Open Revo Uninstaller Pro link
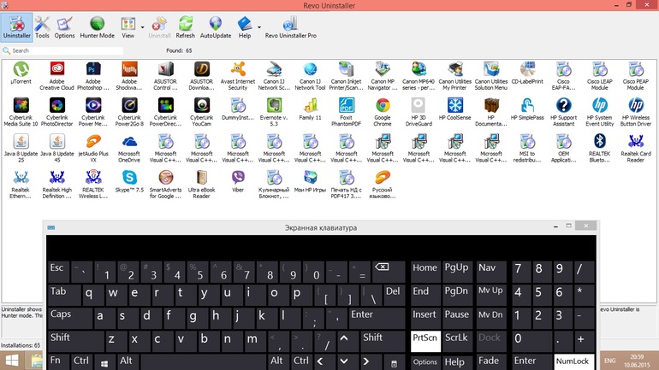659x370 pixels. (290, 27)
